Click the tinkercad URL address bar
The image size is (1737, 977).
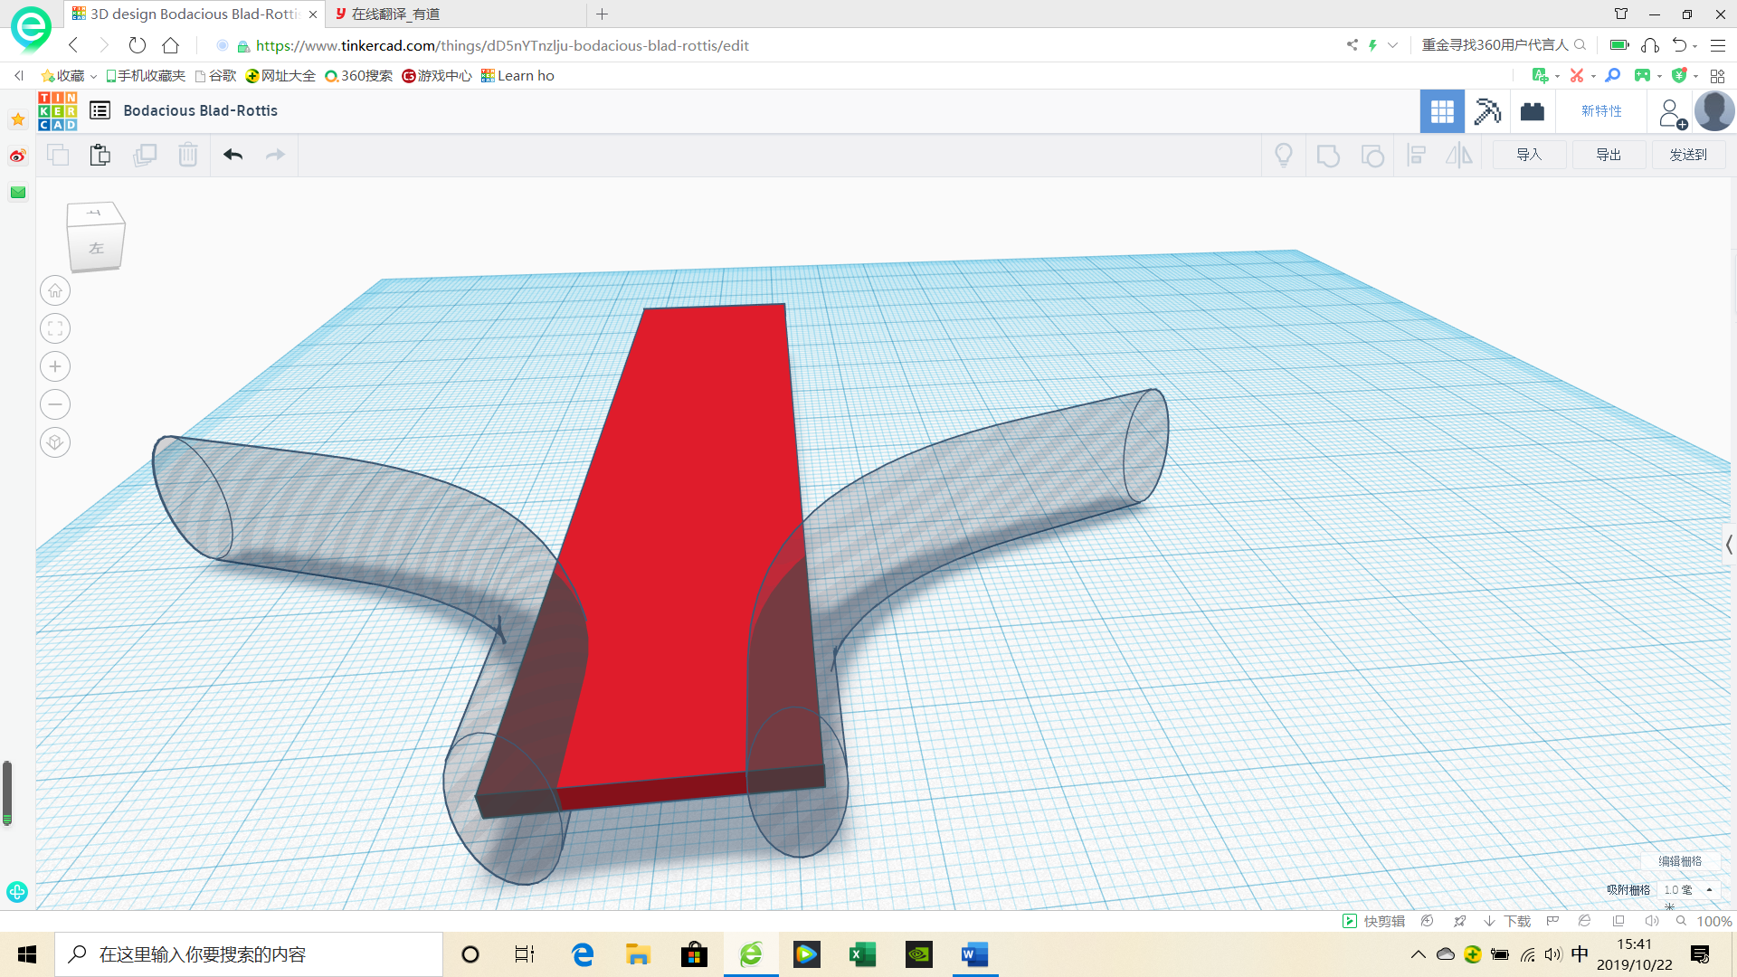coord(502,45)
